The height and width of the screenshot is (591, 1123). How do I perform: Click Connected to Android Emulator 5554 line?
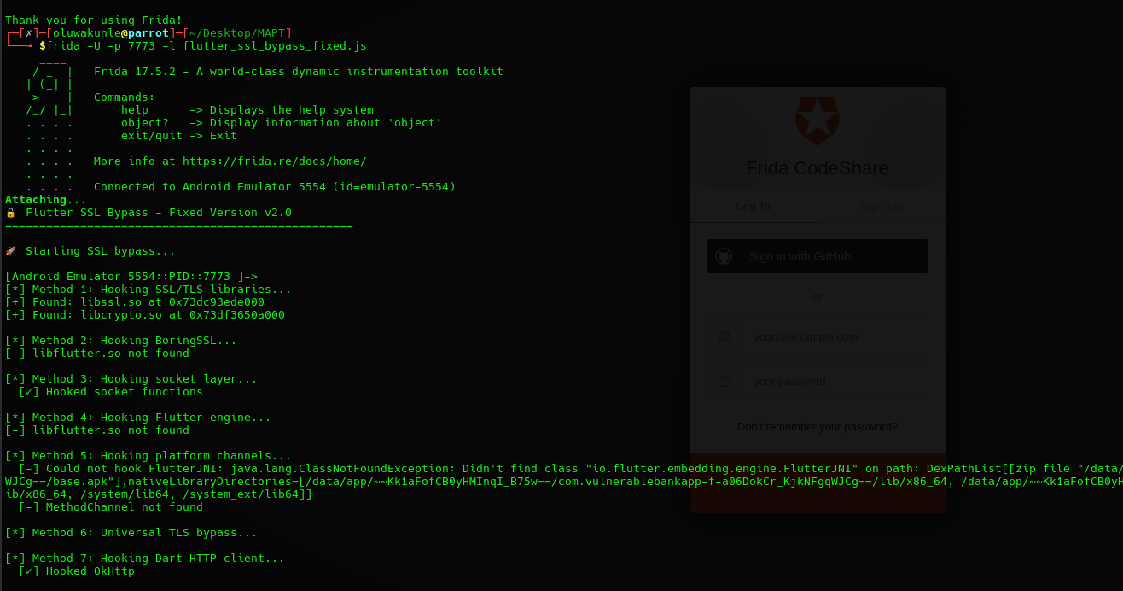[x=275, y=187]
